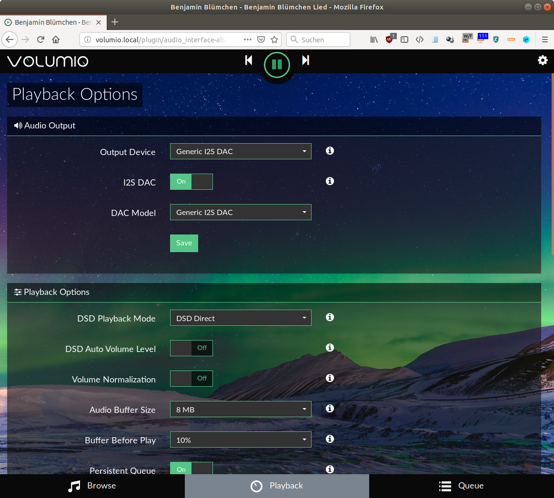Screen dimensions: 554x498
Task: Go back in Firefox history
Action: 10,39
